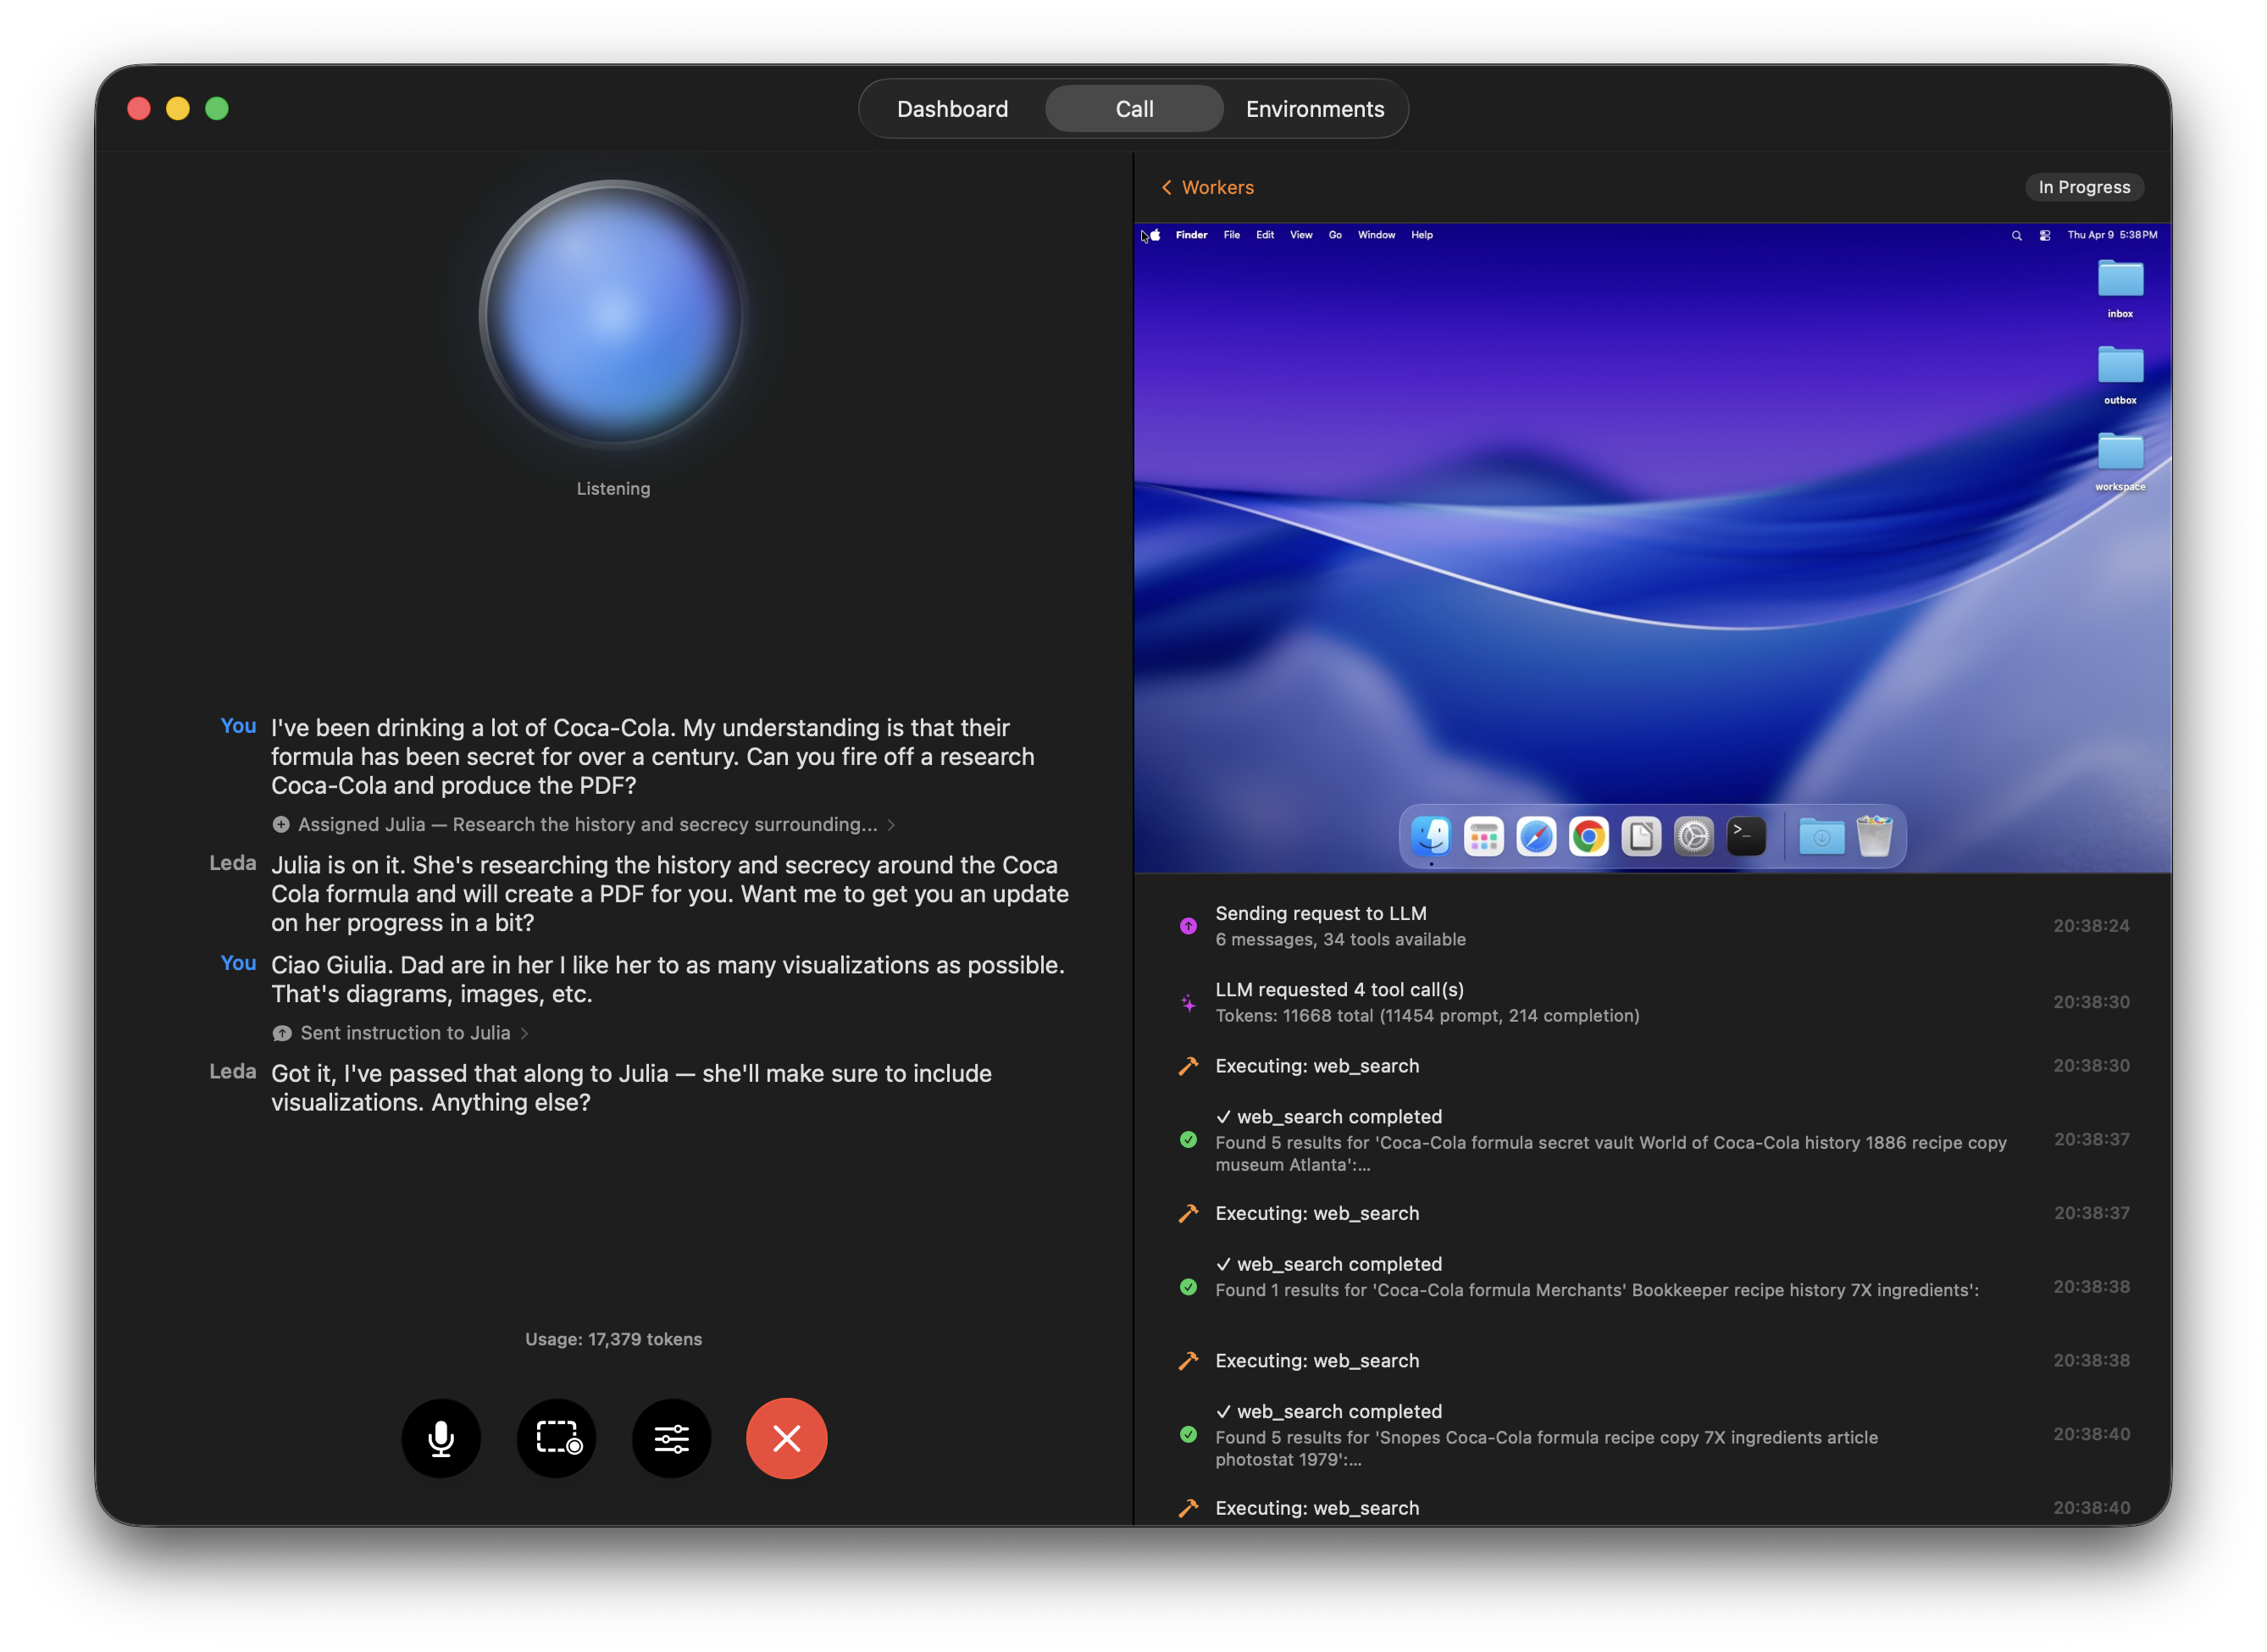
Task: Mute the microphone
Action: [x=441, y=1438]
